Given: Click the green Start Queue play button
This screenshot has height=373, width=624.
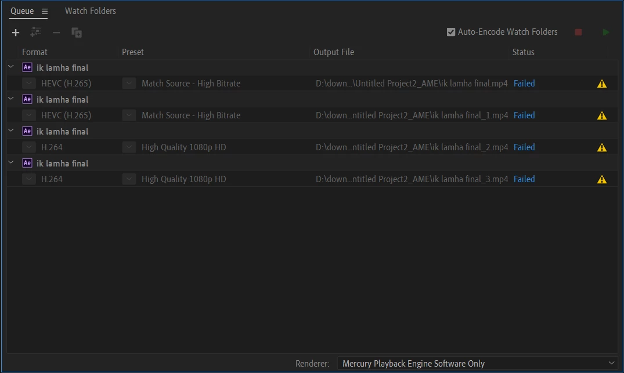Looking at the screenshot, I should tap(605, 32).
